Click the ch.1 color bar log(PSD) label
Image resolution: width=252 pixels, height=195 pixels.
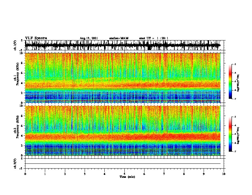tap(238, 83)
